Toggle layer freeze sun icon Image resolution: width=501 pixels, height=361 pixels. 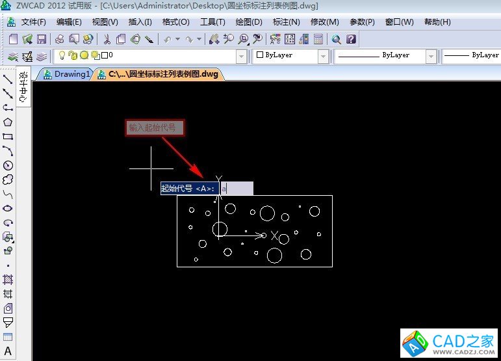coord(84,56)
